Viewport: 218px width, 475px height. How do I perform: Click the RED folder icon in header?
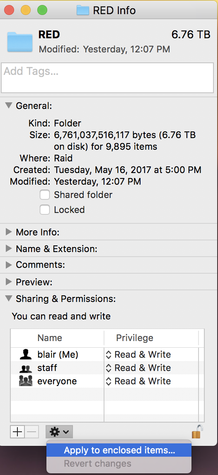(x=20, y=42)
